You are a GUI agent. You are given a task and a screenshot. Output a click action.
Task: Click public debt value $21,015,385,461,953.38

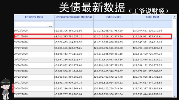[108, 31]
